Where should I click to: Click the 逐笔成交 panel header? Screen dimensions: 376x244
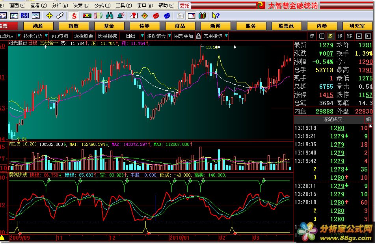[332, 119]
